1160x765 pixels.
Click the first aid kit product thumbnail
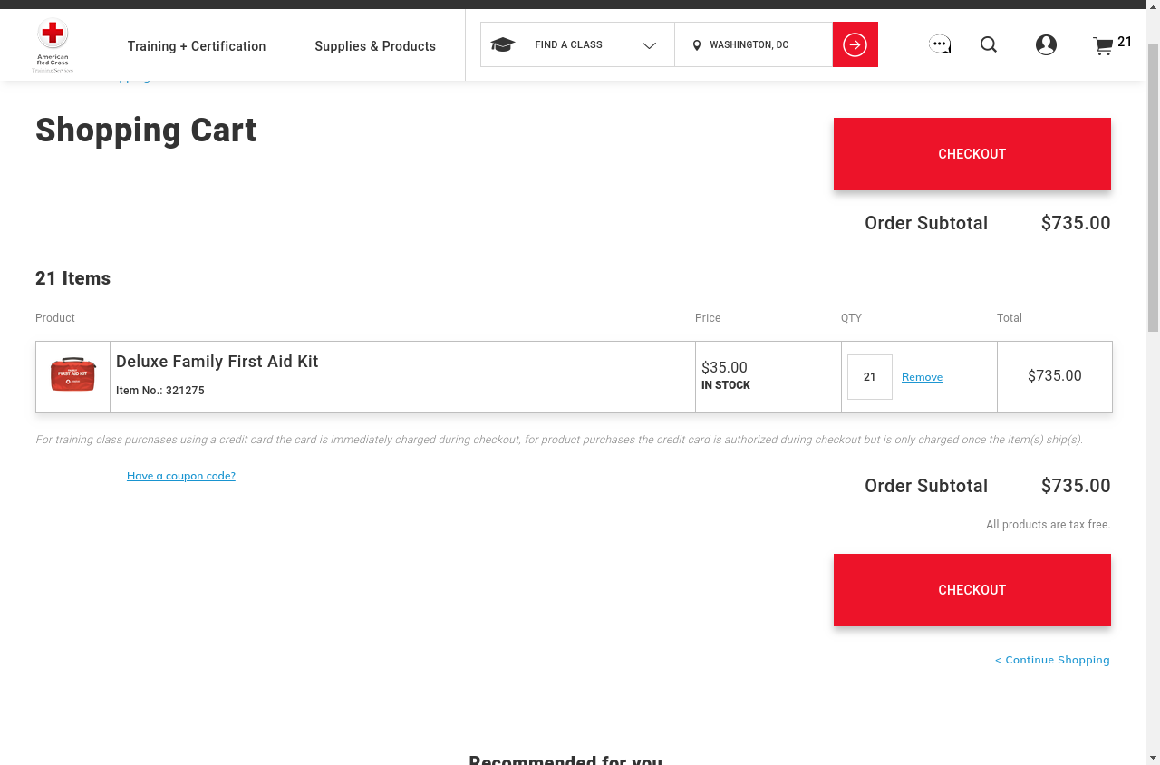(x=73, y=374)
